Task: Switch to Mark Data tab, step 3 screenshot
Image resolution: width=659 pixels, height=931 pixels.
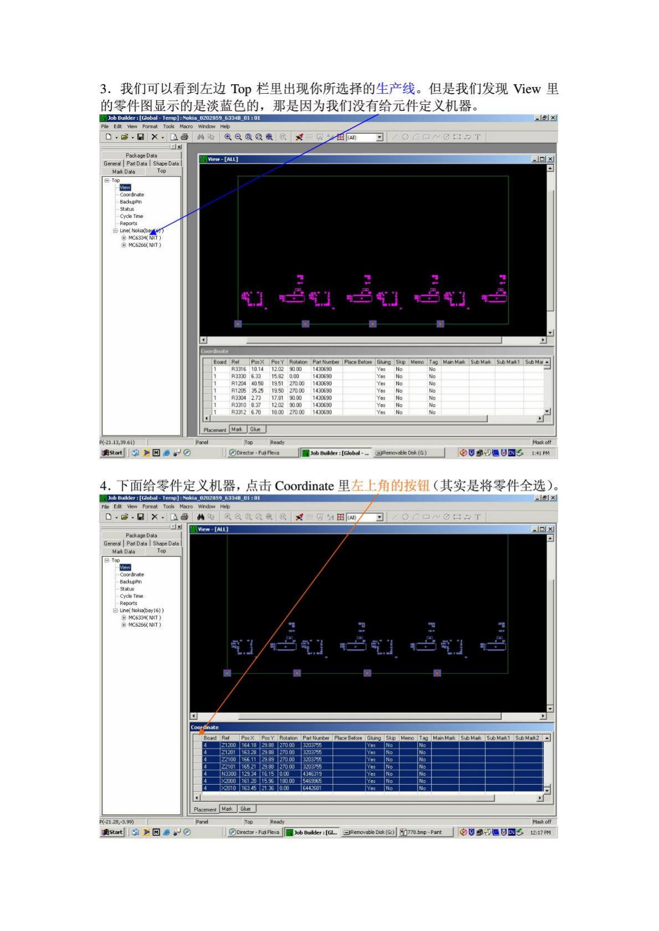Action: pyautogui.click(x=123, y=172)
